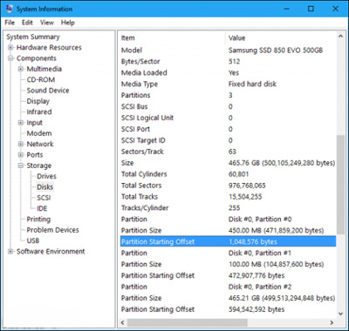349x331 pixels.
Task: Expand the Multimedia node
Action: pyautogui.click(x=21, y=69)
